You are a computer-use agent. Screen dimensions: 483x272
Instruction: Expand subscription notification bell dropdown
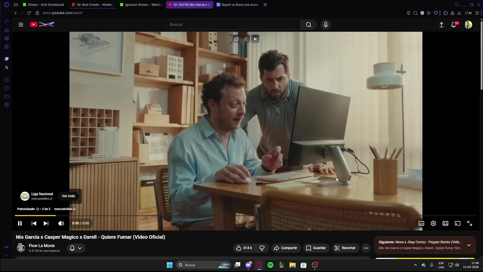pyautogui.click(x=75, y=248)
